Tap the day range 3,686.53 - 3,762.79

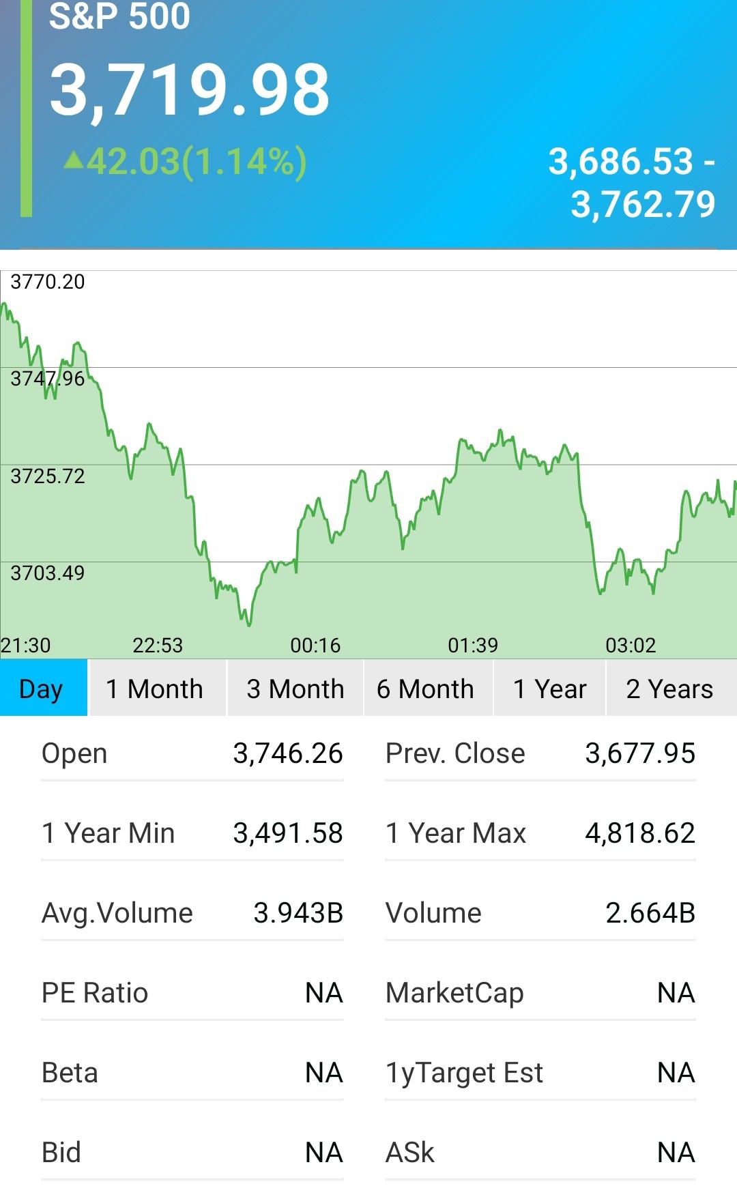point(632,183)
